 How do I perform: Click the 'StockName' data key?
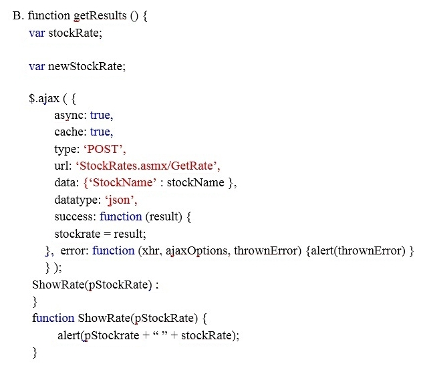click(x=122, y=182)
